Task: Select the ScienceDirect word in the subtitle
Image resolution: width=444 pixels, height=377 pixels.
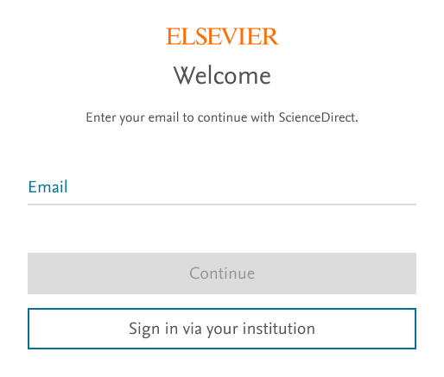Action: 318,117
